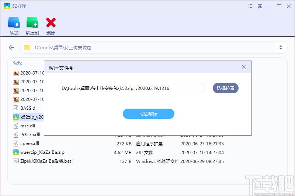This screenshot has width=295, height=196.
Task: Click the Windows 批处理文件 type cell
Action: coord(157,161)
